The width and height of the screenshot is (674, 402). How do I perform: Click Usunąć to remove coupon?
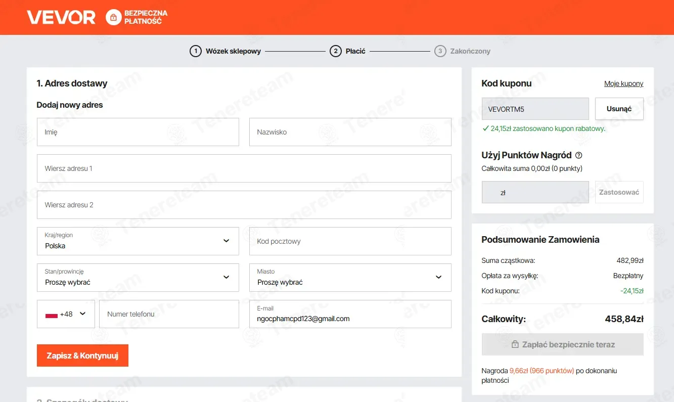coord(619,109)
